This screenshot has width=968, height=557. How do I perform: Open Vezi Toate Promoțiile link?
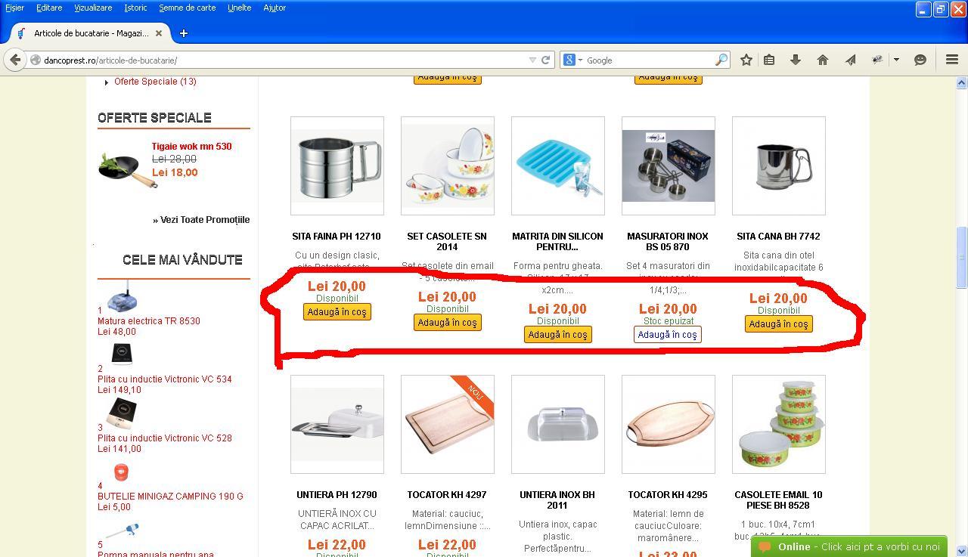pos(201,220)
